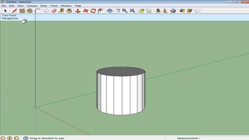Image resolution: width=249 pixels, height=140 pixels.
Task: Select the Rotate tool
Action: click(x=93, y=11)
